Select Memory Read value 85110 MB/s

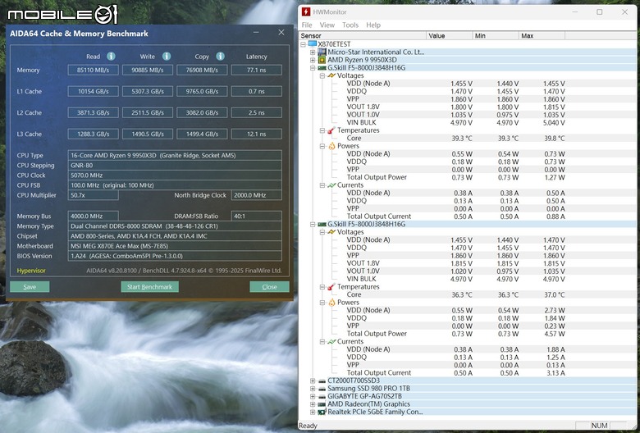pyautogui.click(x=93, y=70)
